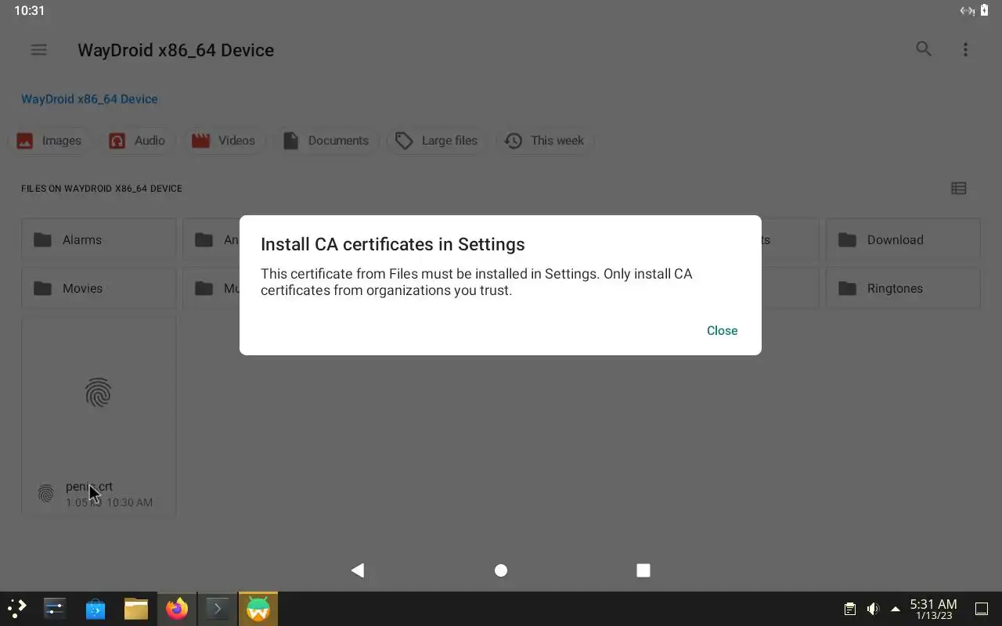Select the WayDroid x86_64 Device breadcrumb
Screen dimensions: 1002x626
pos(89,99)
